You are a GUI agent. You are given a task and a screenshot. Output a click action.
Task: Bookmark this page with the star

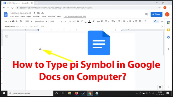(x=159, y=8)
